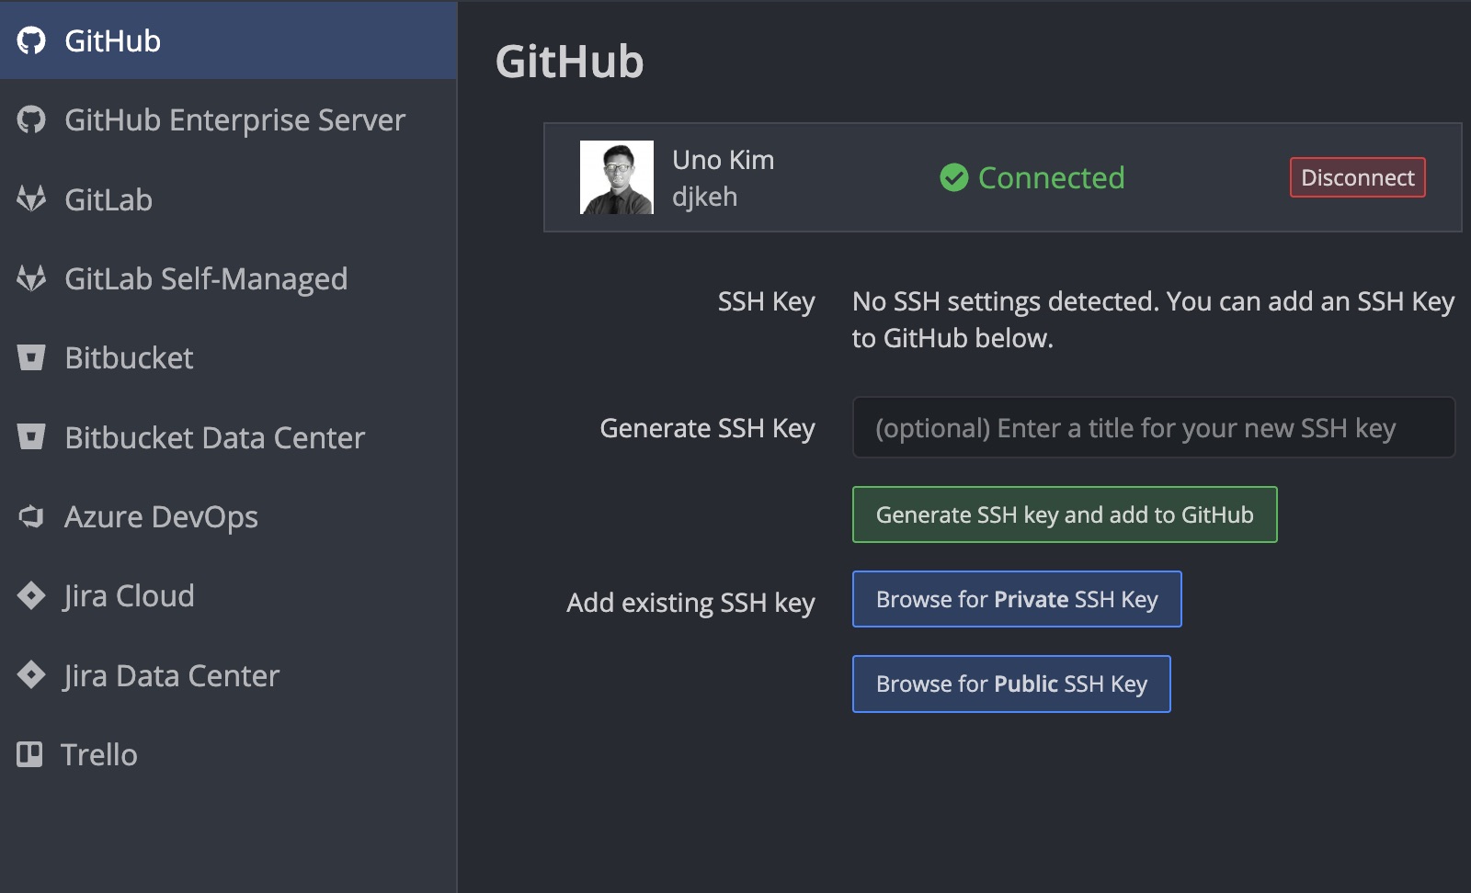Click the Bitbucket bucket icon
This screenshot has height=893, width=1471.
(31, 357)
